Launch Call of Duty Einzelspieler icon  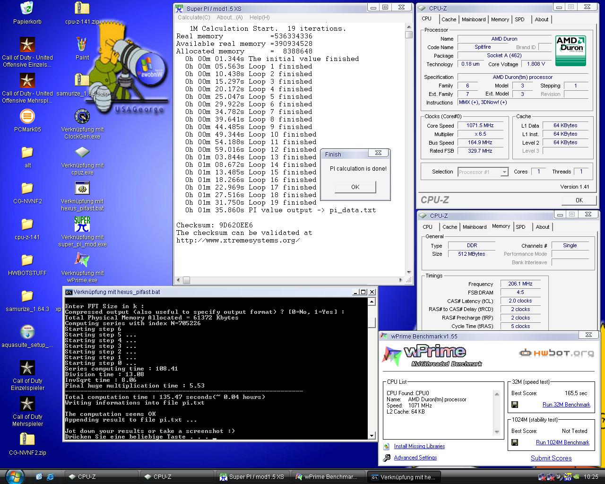pos(27,368)
